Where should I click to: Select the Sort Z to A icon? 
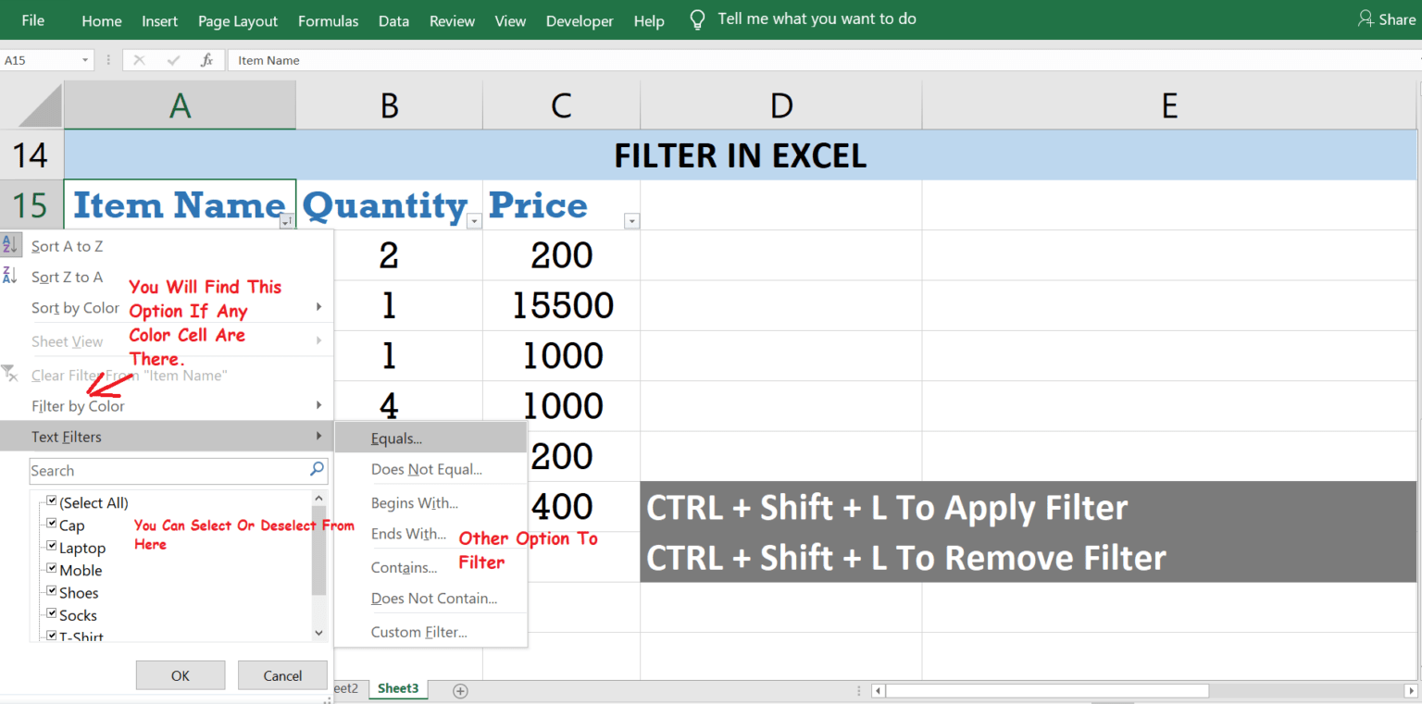[x=10, y=275]
